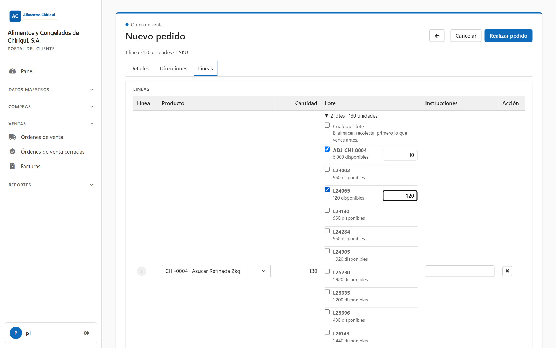The height and width of the screenshot is (348, 556).
Task: Check lot L25696
Action: 327,312
